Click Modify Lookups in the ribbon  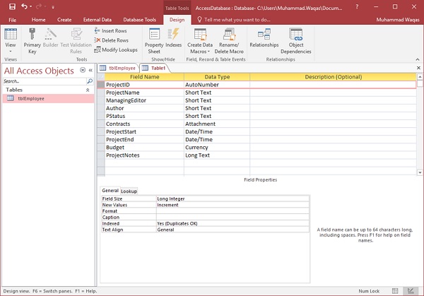coord(114,49)
